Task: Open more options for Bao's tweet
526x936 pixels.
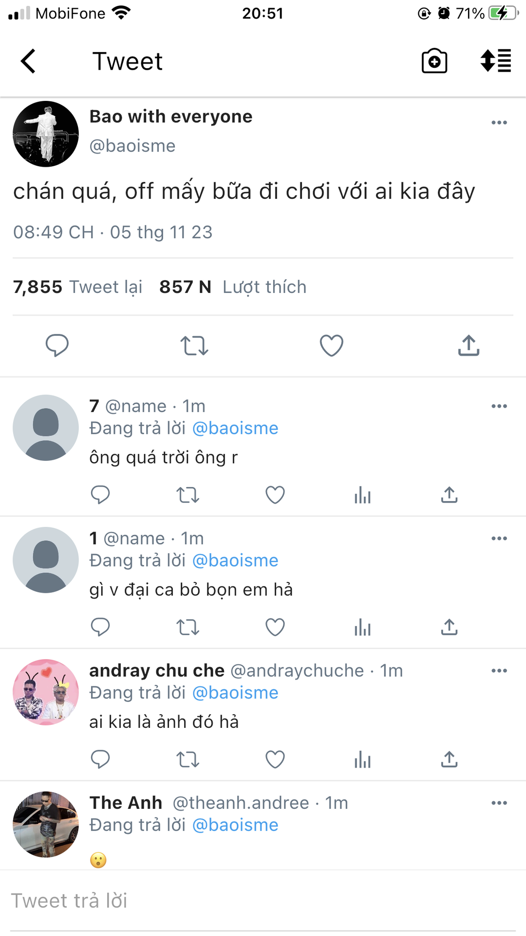Action: point(499,122)
